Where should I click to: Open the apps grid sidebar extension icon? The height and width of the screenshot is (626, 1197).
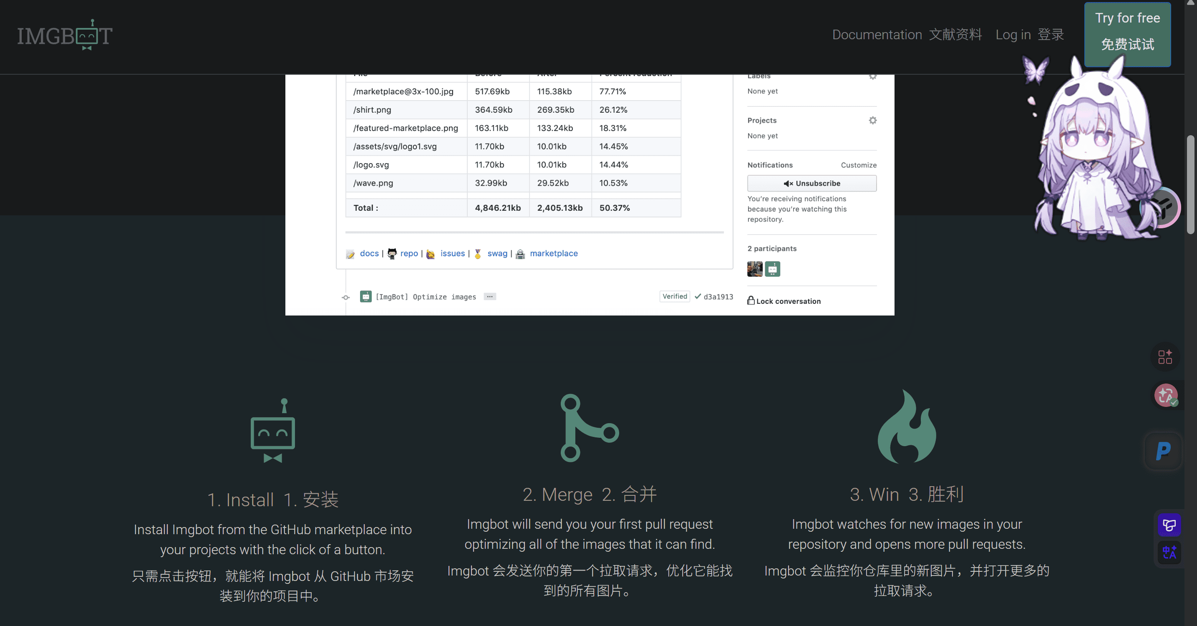click(1165, 357)
